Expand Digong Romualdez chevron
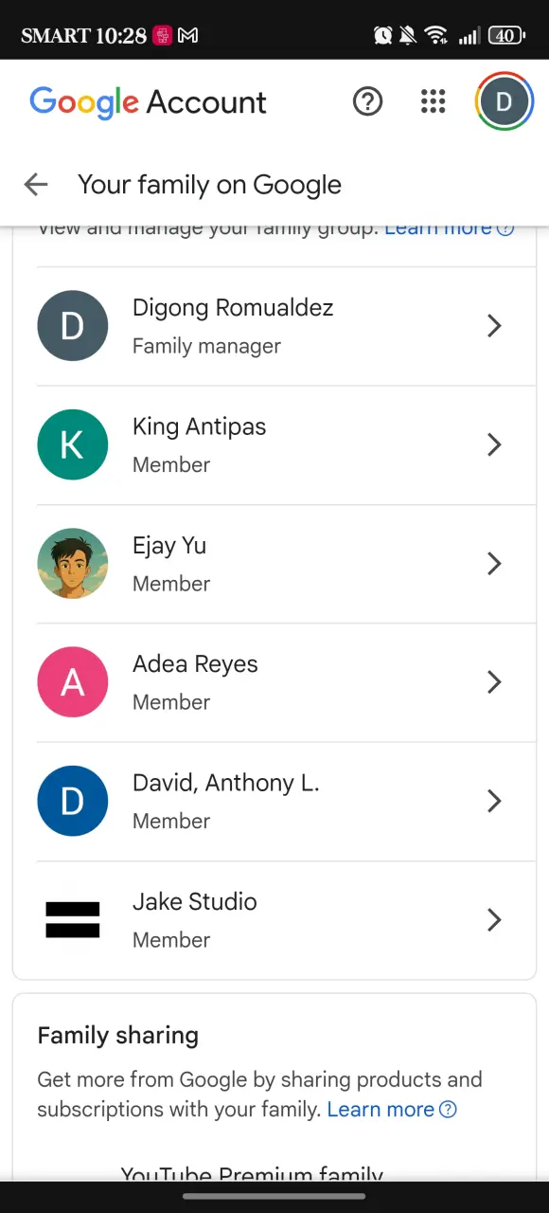The image size is (549, 1213). [x=494, y=326]
